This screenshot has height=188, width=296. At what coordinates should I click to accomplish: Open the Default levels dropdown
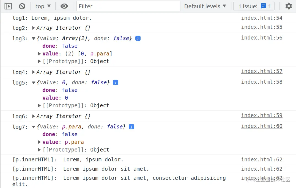click(x=205, y=6)
